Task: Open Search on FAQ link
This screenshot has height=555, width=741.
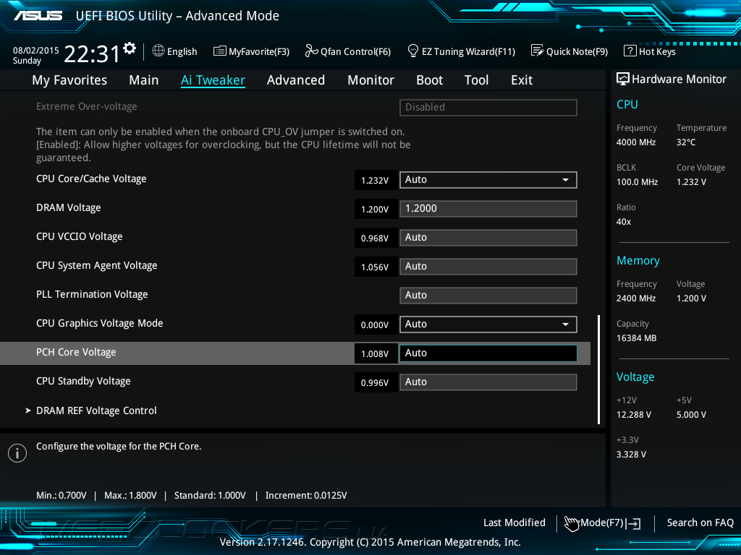Action: (x=700, y=522)
